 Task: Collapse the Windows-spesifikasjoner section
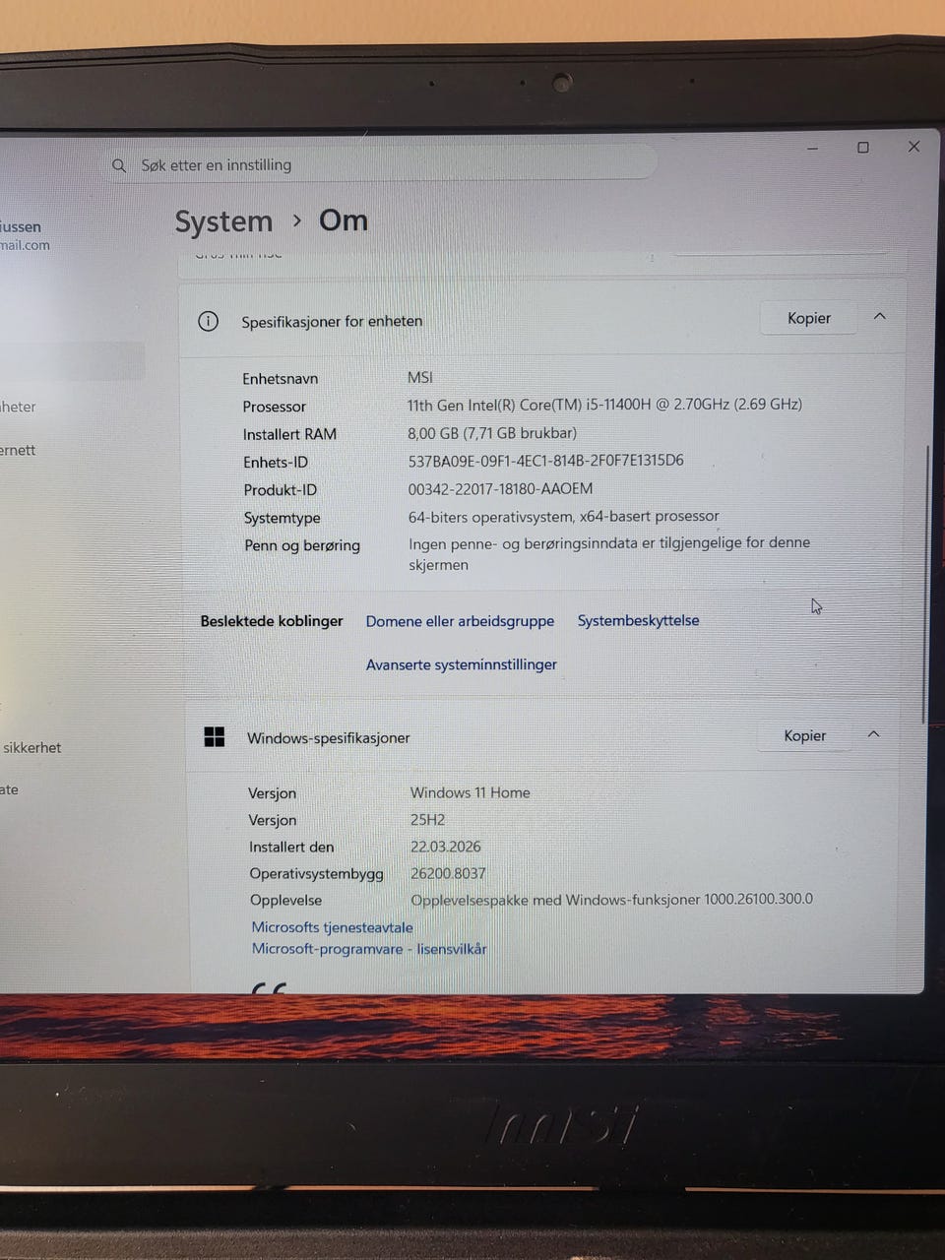[873, 734]
